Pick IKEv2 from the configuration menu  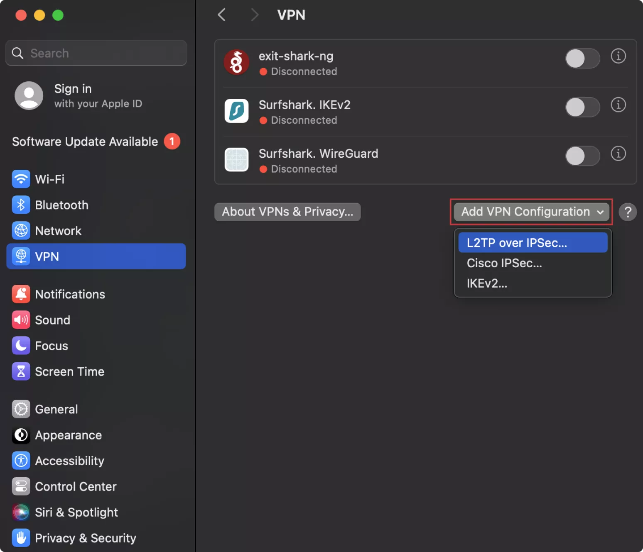pos(487,283)
